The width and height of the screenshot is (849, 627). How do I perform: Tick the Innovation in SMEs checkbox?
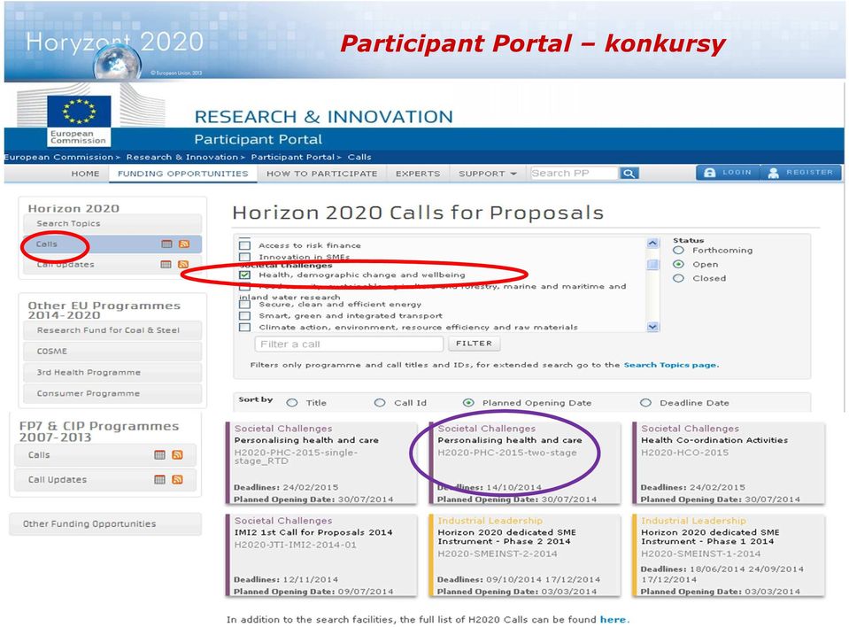pos(244,257)
